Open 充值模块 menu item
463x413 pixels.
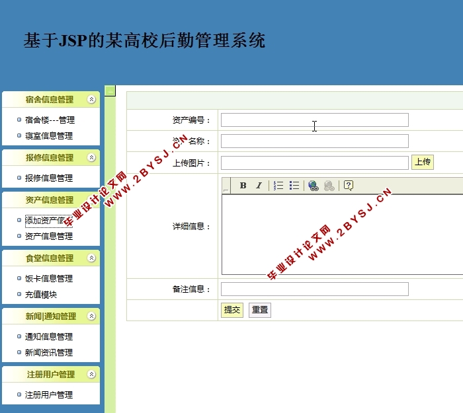pyautogui.click(x=41, y=295)
